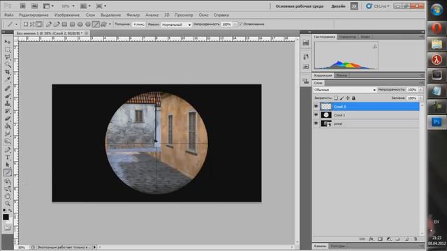This screenshot has width=447, height=251.
Task: Choose the Line shape in options bar
Action: coord(96,24)
